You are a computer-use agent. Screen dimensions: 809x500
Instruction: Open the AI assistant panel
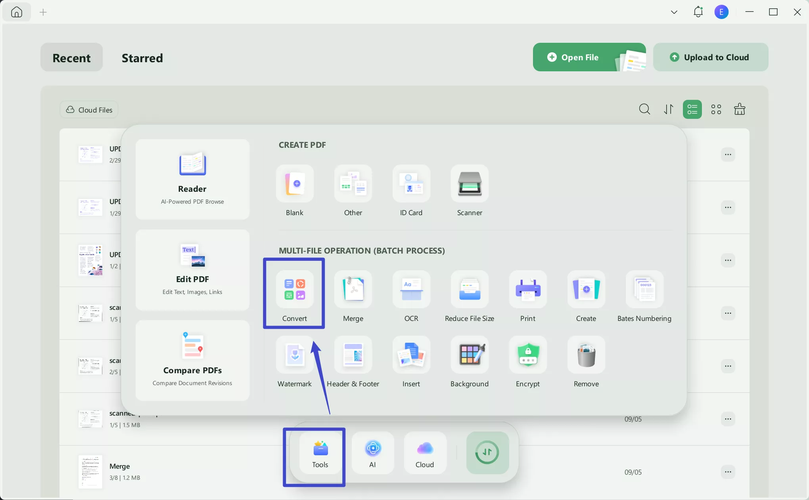tap(372, 453)
